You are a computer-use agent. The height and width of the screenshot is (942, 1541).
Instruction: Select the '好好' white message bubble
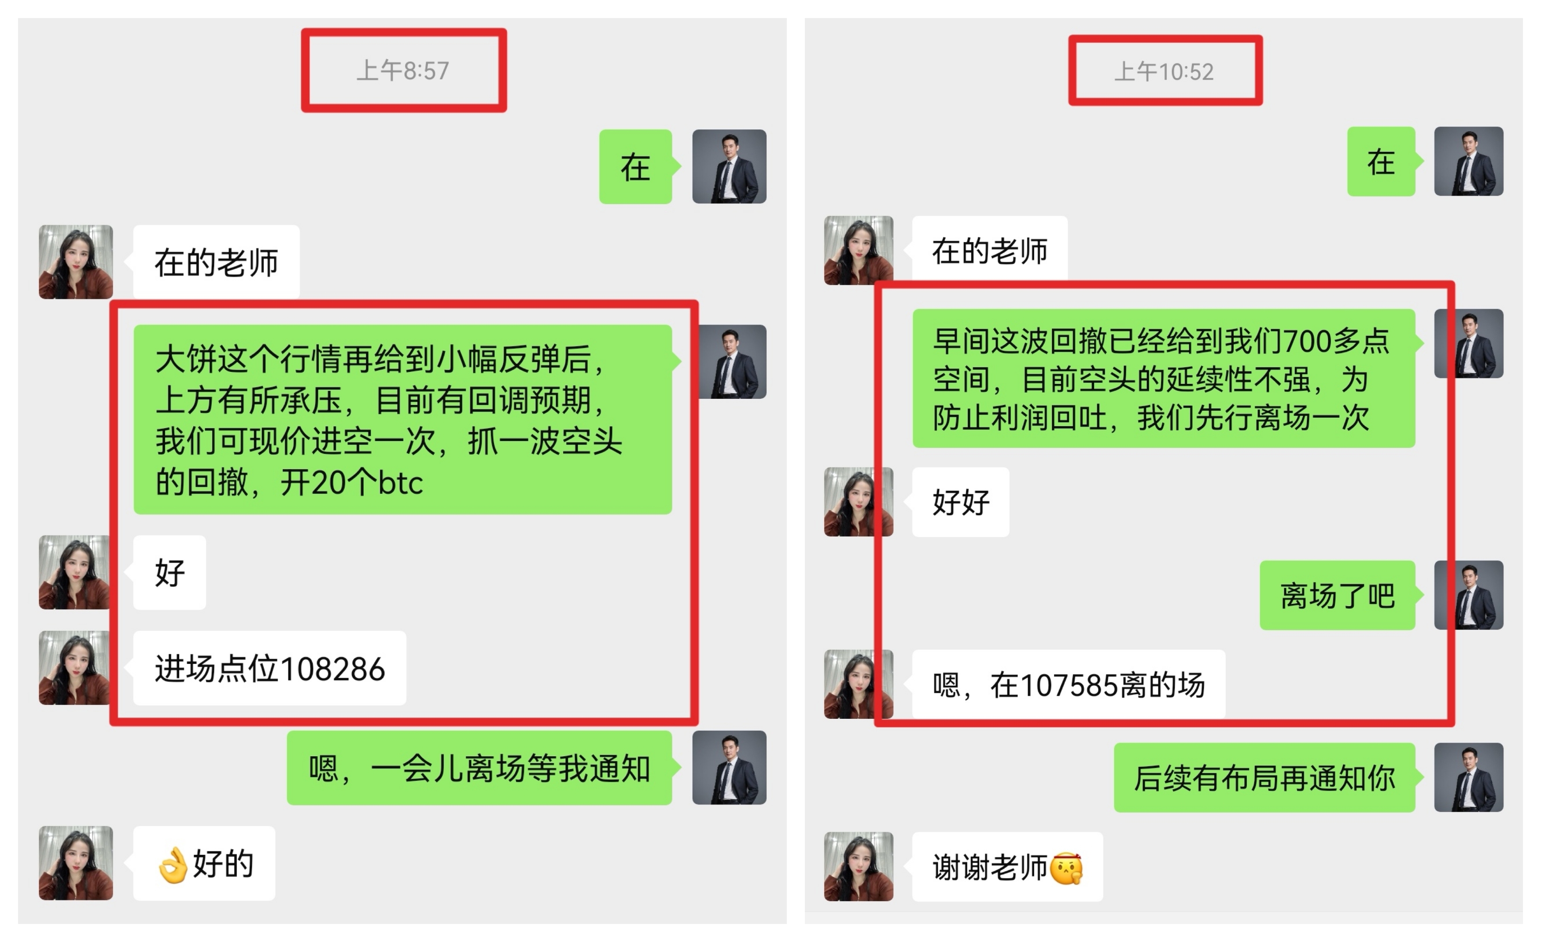coord(961,502)
